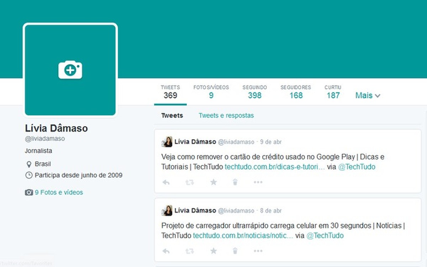
Task: Open the Mais dropdown menu
Action: click(367, 95)
